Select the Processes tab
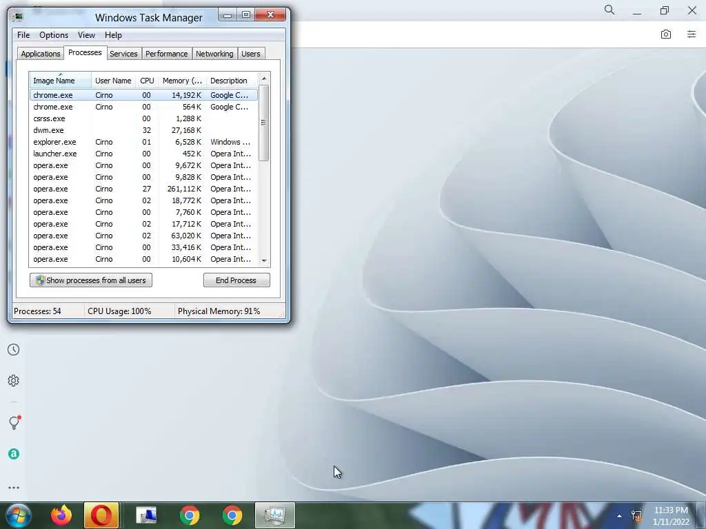706x529 pixels. point(85,52)
